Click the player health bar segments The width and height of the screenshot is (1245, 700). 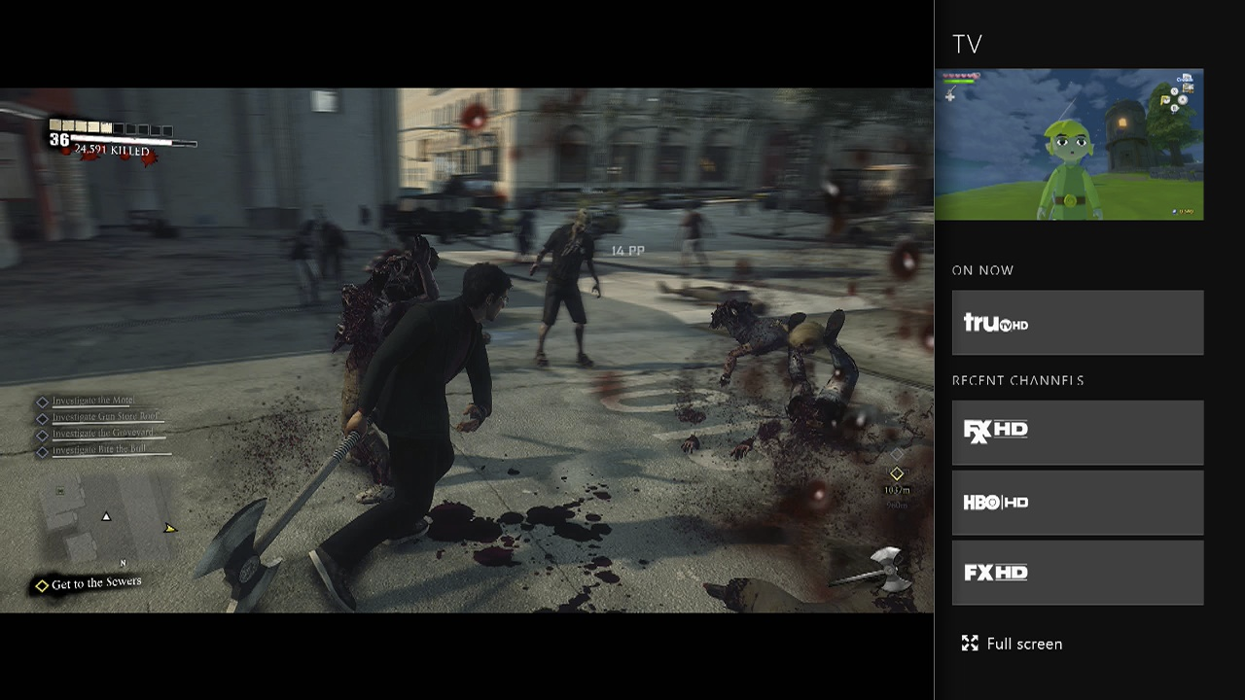[111, 127]
